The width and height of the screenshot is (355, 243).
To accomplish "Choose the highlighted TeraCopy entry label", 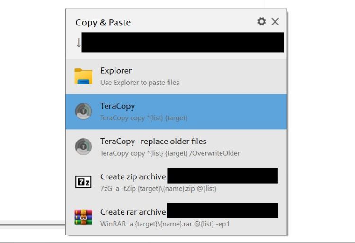I will pos(117,106).
